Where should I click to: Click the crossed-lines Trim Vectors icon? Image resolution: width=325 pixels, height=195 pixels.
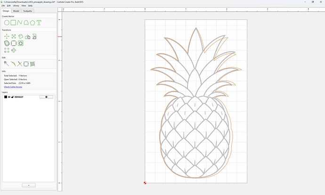(x=19, y=64)
